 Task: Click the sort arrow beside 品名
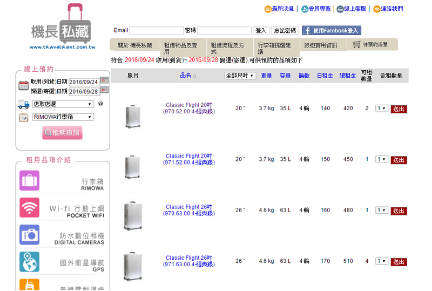click(194, 76)
